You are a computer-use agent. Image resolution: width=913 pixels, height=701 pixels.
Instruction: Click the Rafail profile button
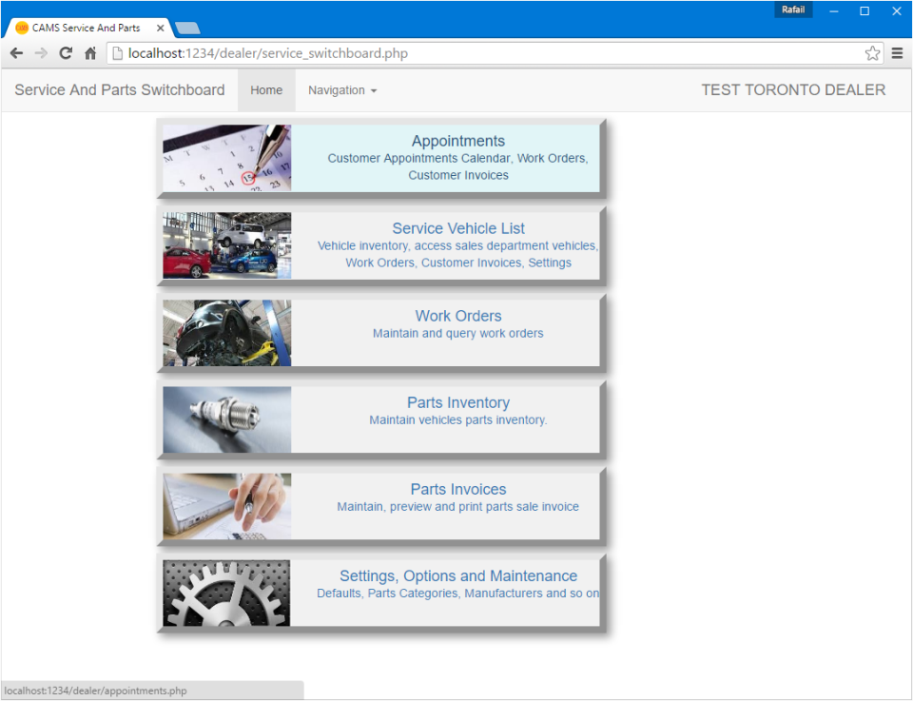coord(793,10)
